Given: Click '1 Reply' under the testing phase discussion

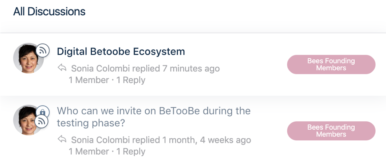Looking at the screenshot, I should 131,151.
